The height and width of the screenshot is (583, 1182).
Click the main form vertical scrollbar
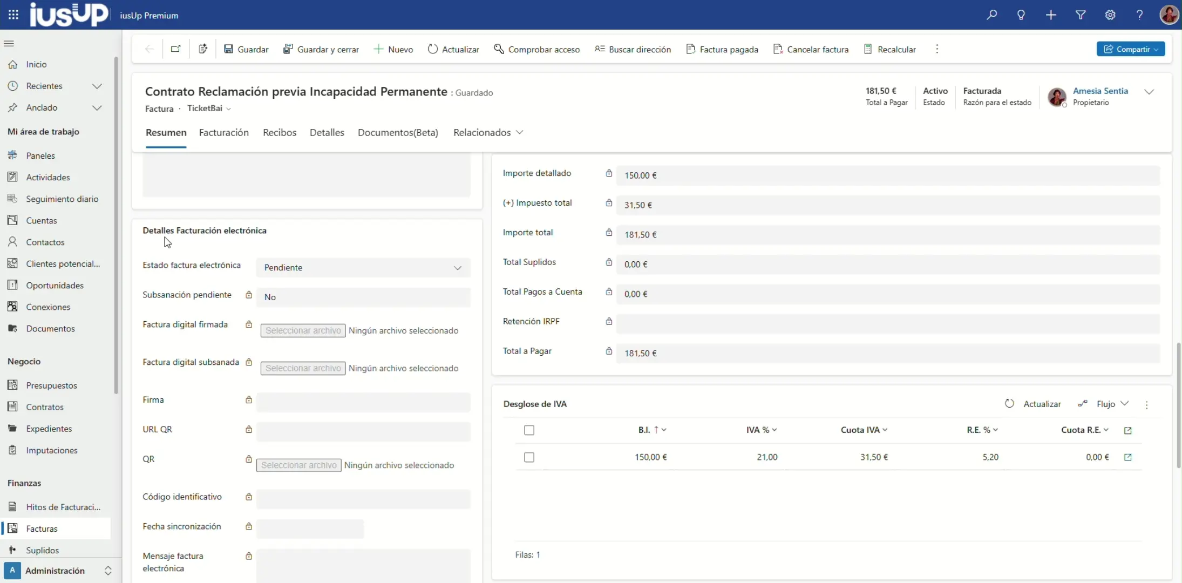1179,405
